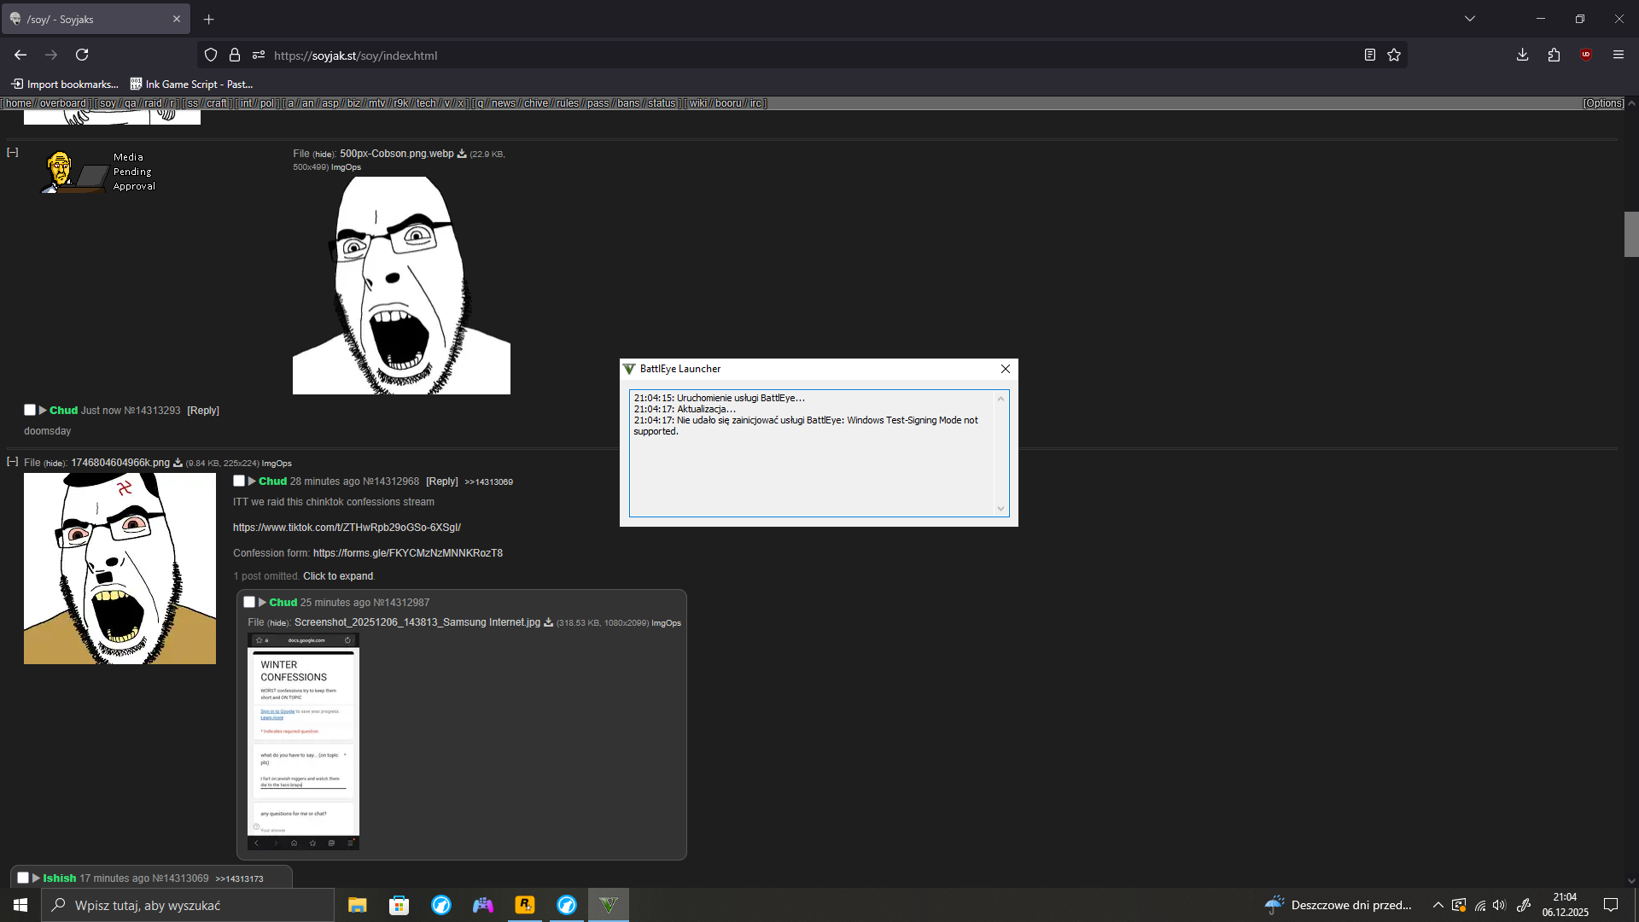Image resolution: width=1639 pixels, height=922 pixels.
Task: Click the uBlock Origin shield icon
Action: [x=1586, y=55]
